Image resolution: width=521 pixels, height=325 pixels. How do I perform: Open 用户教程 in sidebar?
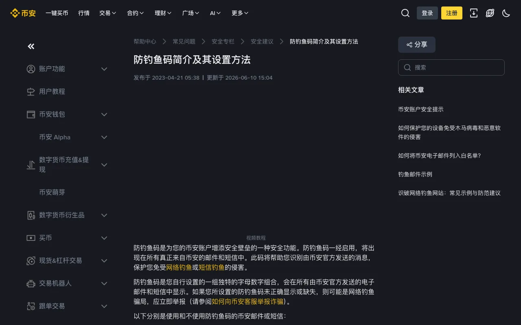(x=52, y=92)
